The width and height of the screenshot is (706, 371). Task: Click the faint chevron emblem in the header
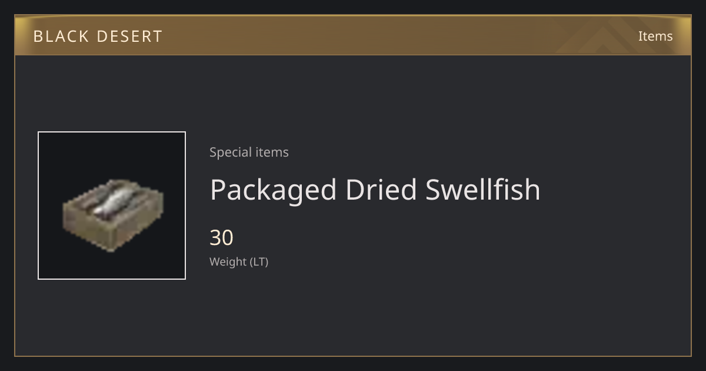(x=612, y=37)
